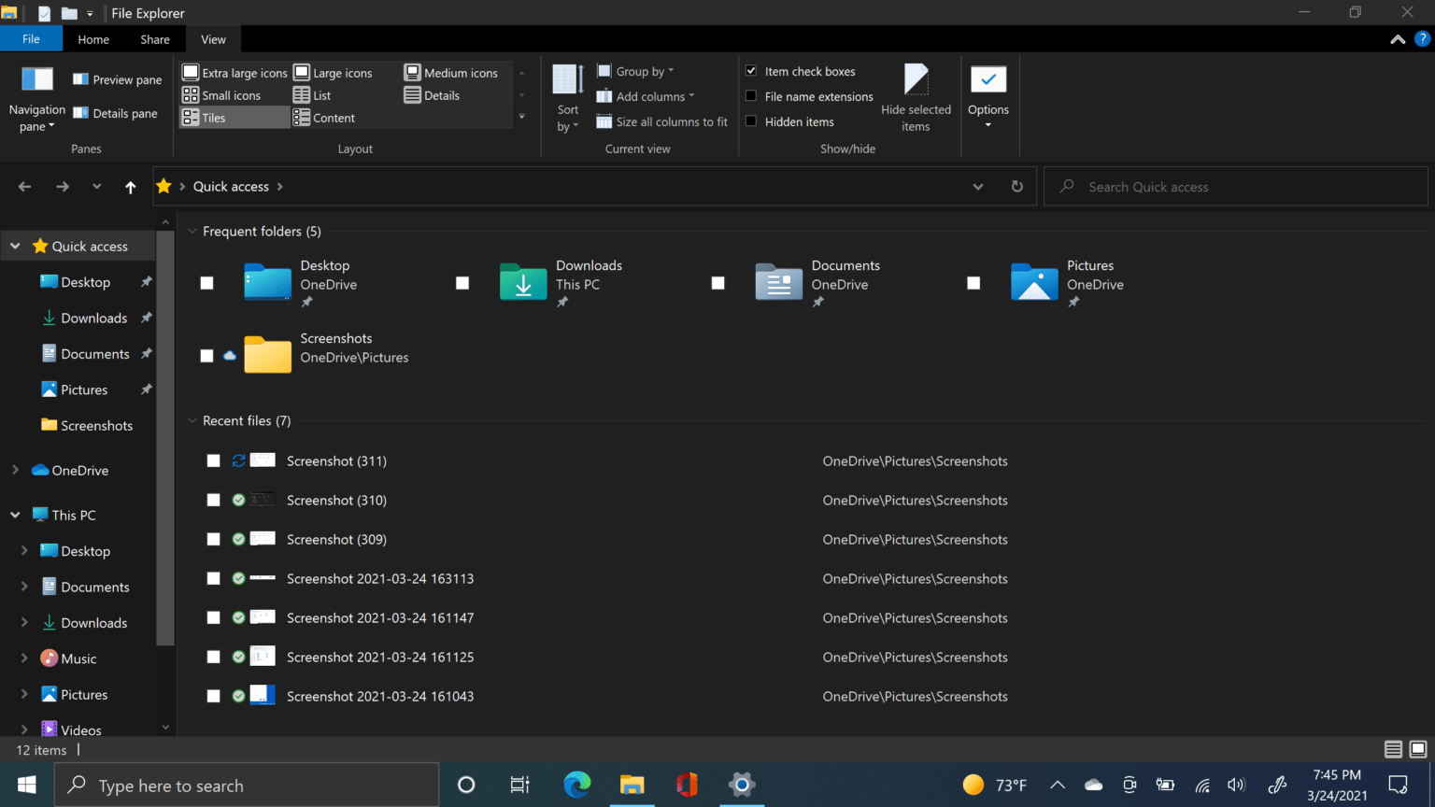Expand the OneDrive tree item
Screen dimensions: 1435x807
17,470
